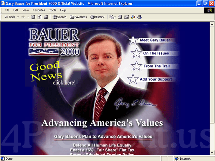Click Advancing America's Values heading
This screenshot has width=215, height=161.
coord(102,123)
